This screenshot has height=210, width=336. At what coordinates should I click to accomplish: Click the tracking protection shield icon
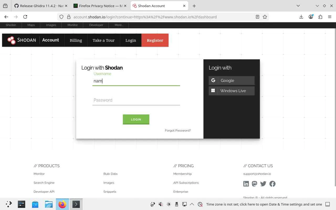tap(61, 17)
